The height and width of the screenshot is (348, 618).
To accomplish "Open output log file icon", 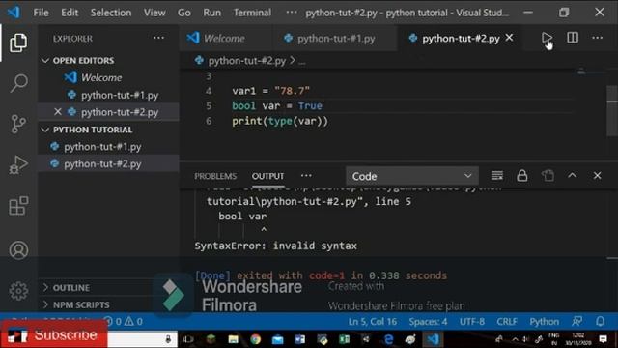I will [x=548, y=176].
